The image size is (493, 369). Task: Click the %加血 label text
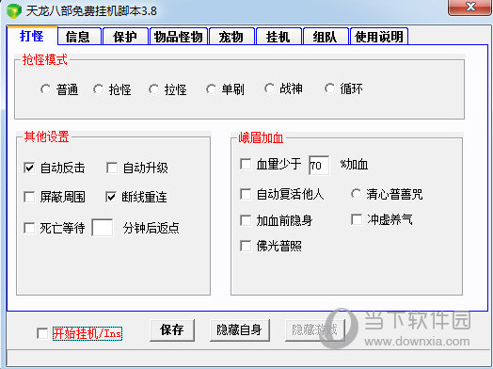(354, 164)
